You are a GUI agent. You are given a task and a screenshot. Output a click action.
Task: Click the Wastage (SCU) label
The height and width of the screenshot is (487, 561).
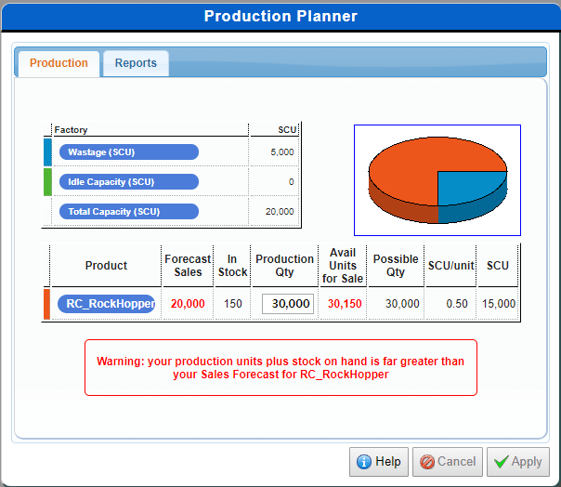[128, 152]
